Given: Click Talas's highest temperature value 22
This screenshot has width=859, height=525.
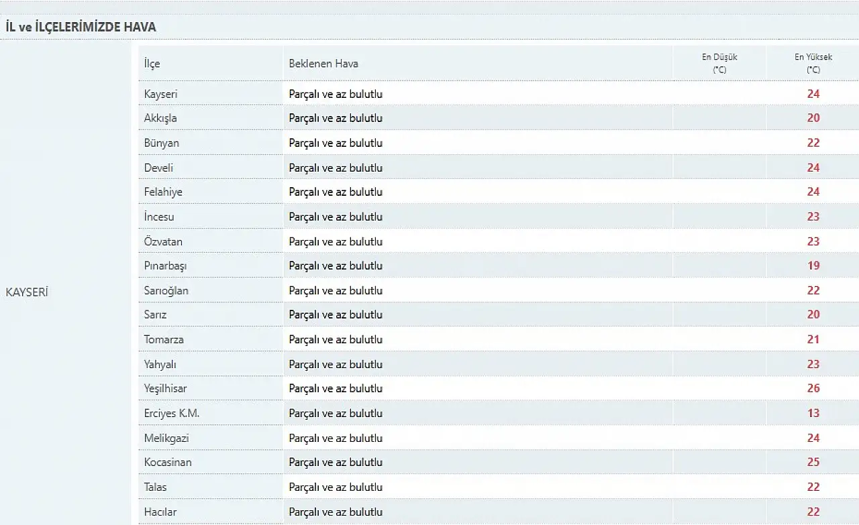Looking at the screenshot, I should click(813, 487).
